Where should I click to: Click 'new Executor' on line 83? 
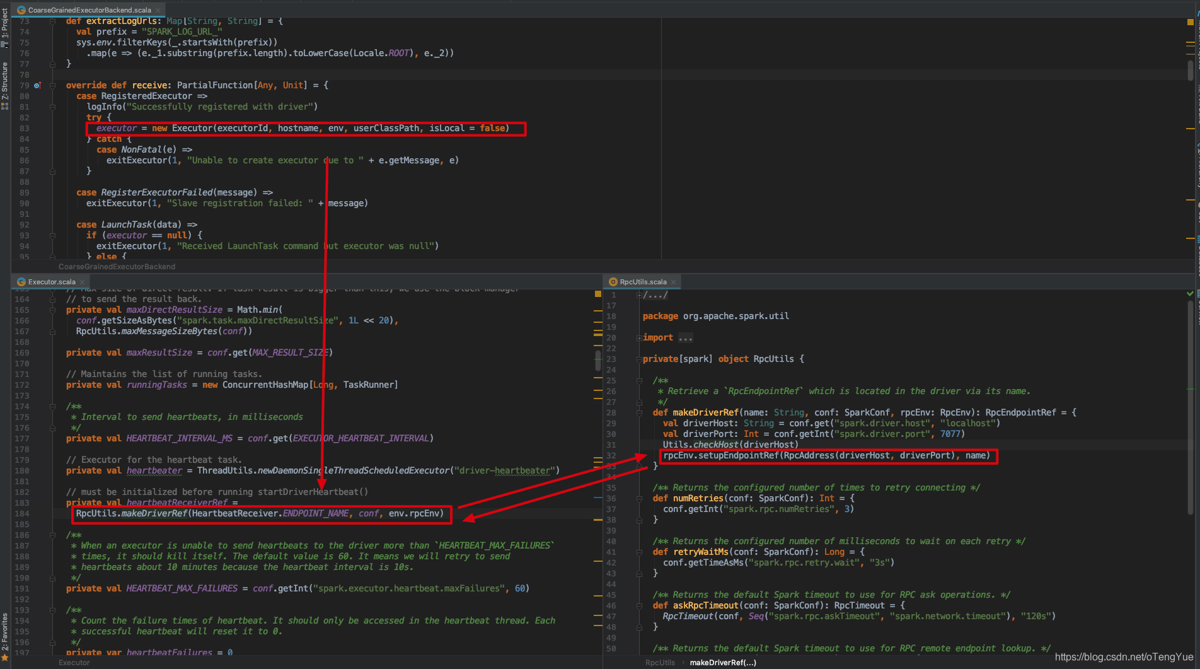[182, 129]
